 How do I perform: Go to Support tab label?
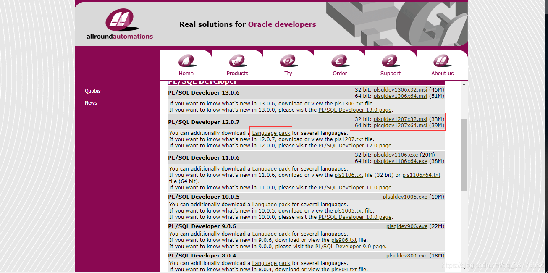tap(391, 73)
